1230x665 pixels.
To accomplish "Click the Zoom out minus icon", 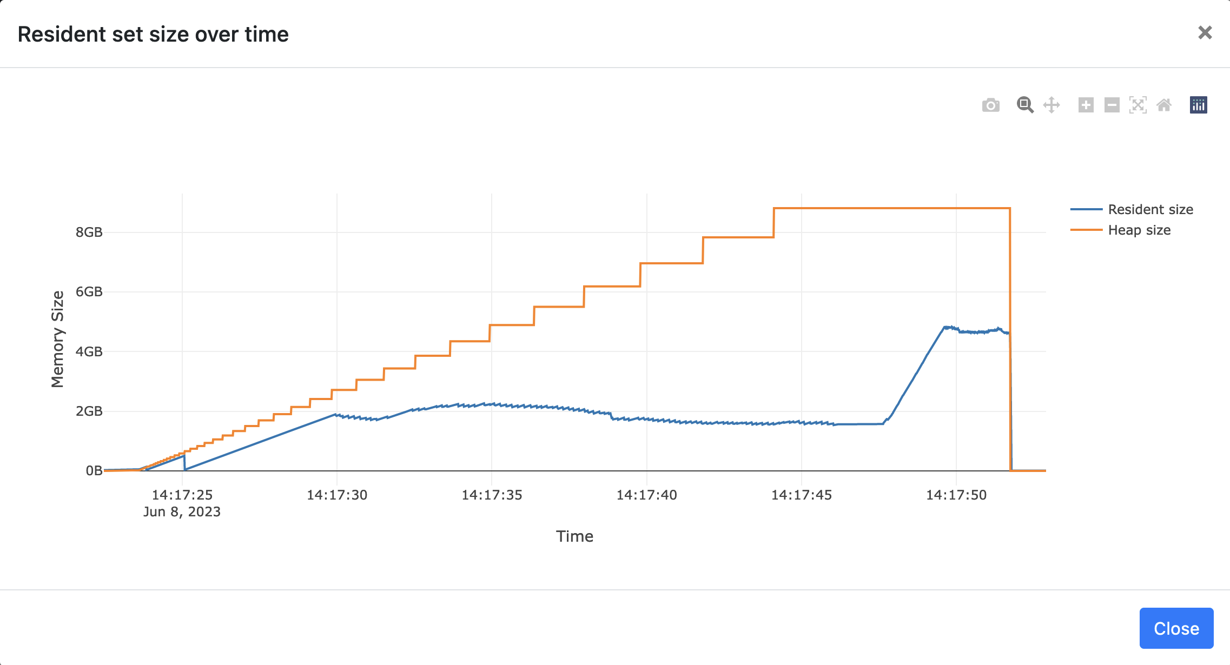I will click(x=1112, y=105).
